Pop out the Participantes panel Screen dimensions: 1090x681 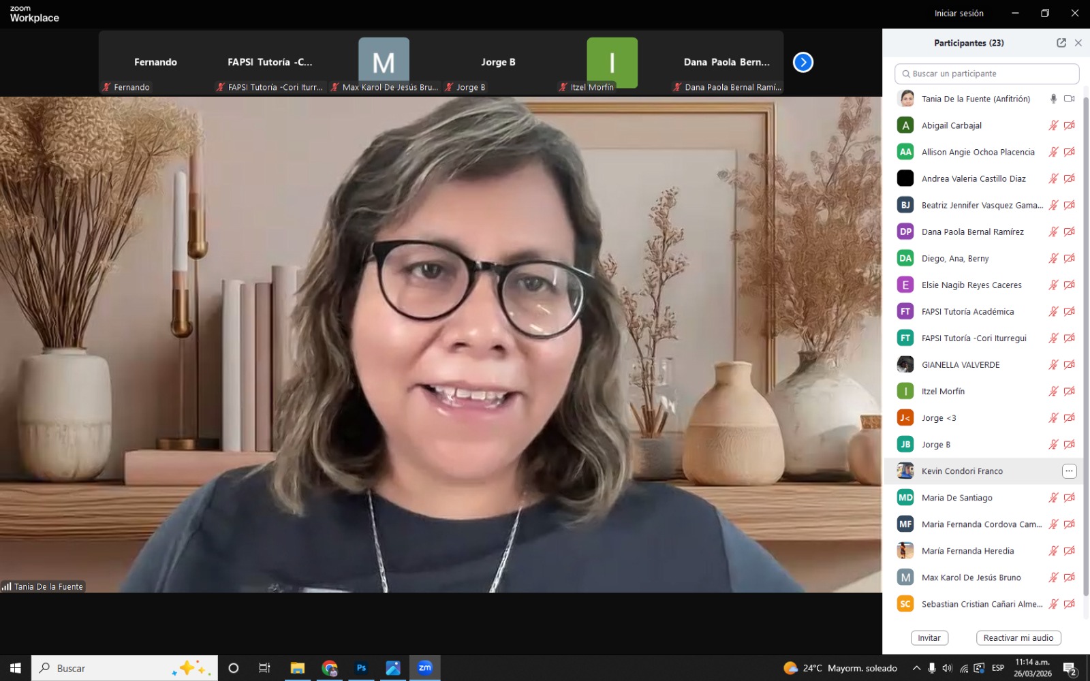click(x=1061, y=43)
